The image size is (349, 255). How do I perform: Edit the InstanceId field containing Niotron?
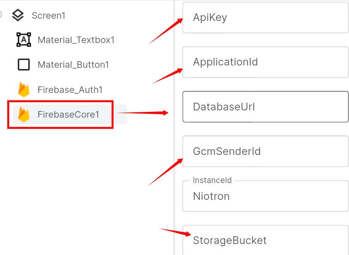pyautogui.click(x=265, y=196)
